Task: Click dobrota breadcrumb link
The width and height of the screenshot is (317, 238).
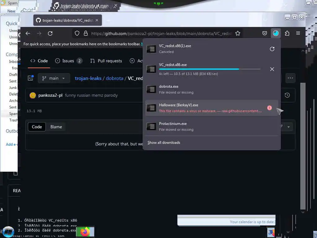Action: [x=115, y=78]
